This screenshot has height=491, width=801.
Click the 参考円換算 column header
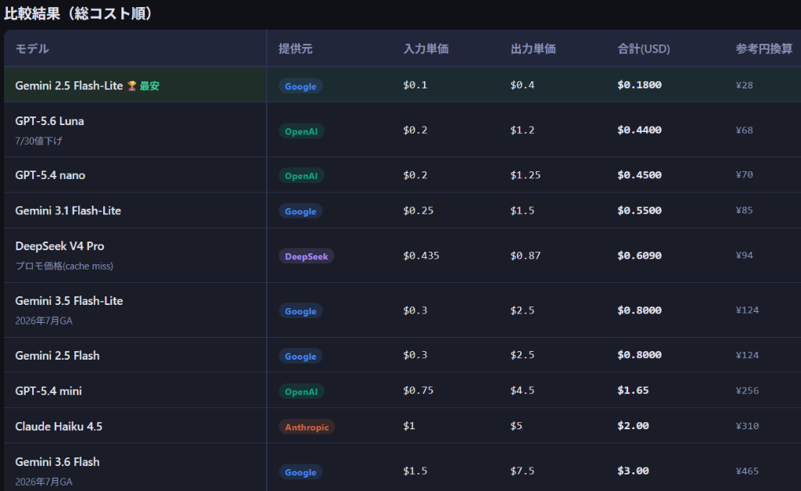[764, 48]
